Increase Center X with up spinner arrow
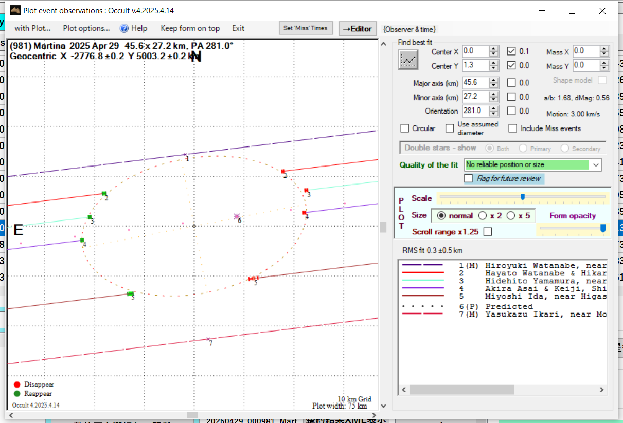This screenshot has width=623, height=423. click(494, 49)
